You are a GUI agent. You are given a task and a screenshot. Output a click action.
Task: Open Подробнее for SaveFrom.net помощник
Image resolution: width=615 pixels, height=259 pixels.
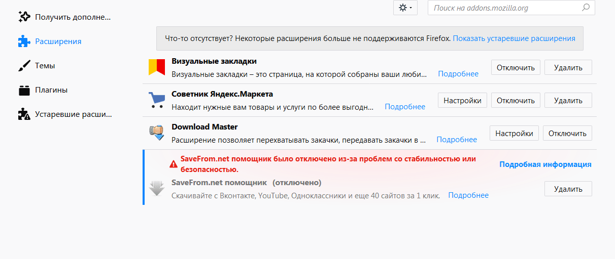(x=468, y=195)
